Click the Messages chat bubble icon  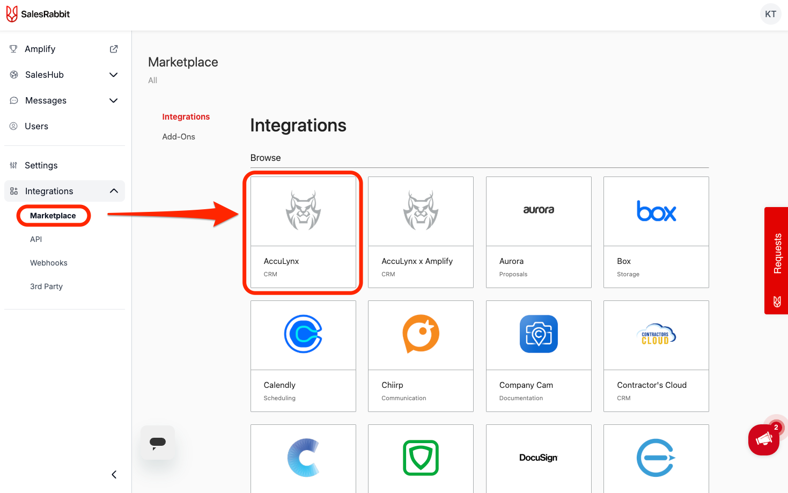coord(14,100)
